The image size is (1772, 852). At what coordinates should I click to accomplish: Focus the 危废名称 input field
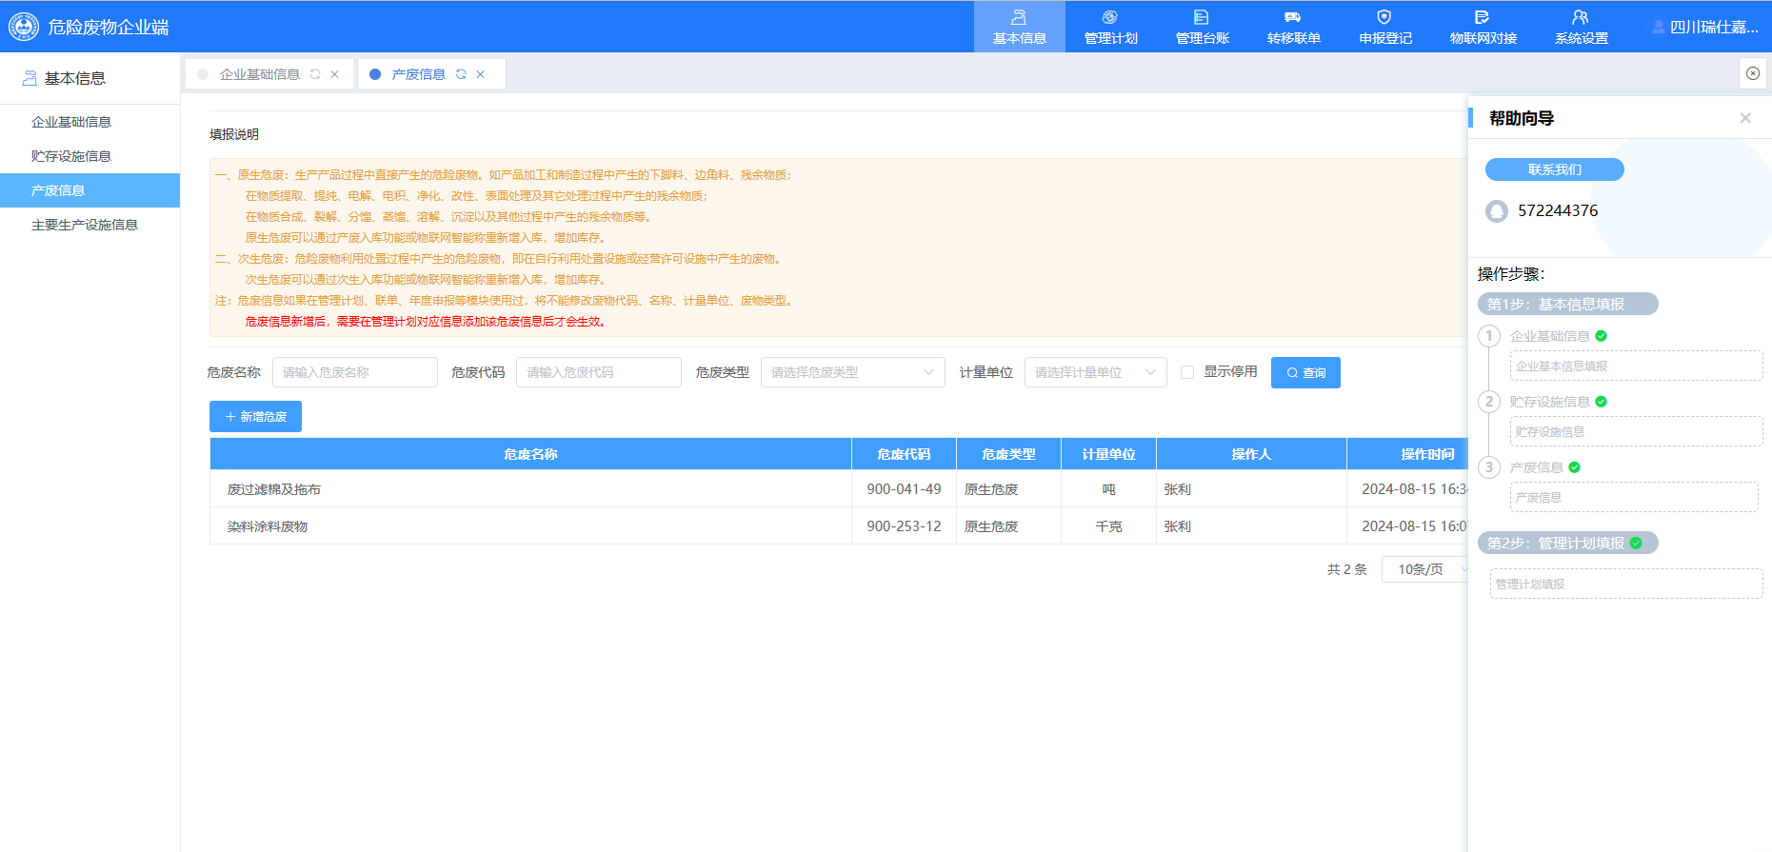point(354,372)
